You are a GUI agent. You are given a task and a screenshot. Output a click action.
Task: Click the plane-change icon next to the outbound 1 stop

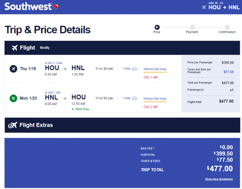134,69
